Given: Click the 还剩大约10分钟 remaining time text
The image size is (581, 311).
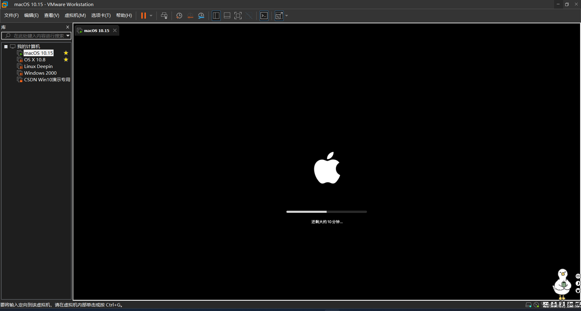Looking at the screenshot, I should 327,222.
